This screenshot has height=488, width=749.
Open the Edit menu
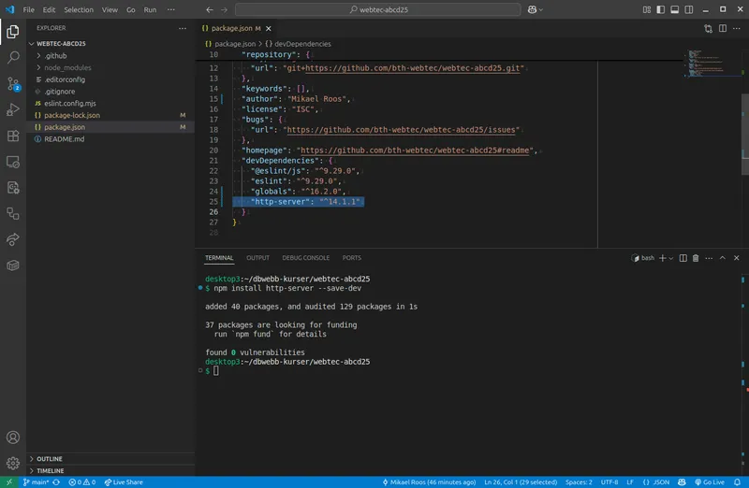[49, 9]
